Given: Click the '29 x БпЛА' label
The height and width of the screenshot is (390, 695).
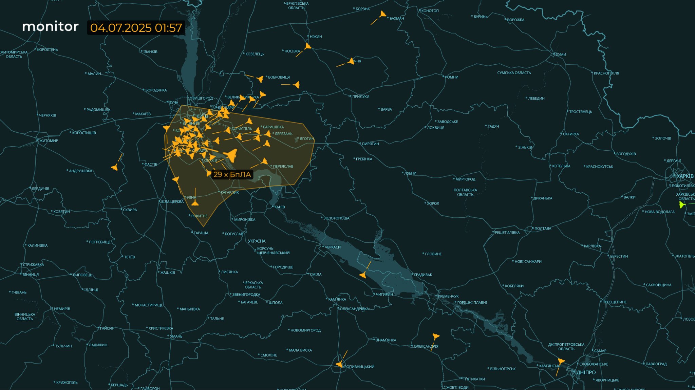Looking at the screenshot, I should (232, 174).
